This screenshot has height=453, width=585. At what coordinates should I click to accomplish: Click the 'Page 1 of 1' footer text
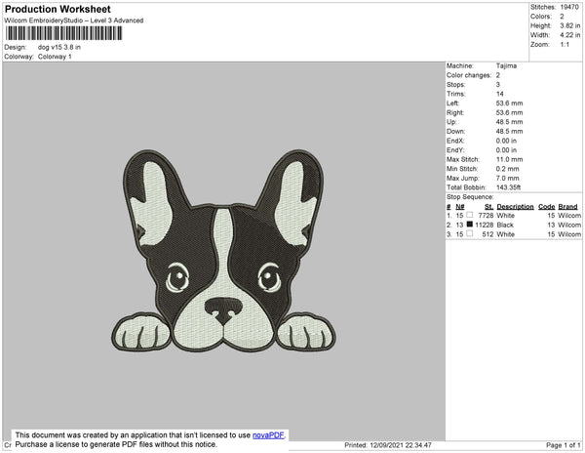pos(564,445)
